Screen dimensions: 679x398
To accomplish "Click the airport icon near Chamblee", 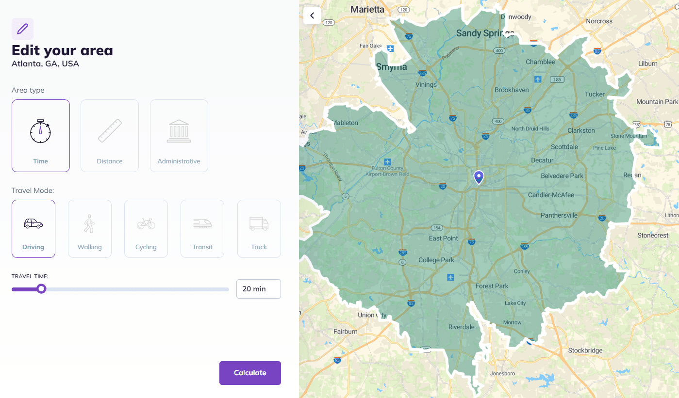I will coord(537,79).
